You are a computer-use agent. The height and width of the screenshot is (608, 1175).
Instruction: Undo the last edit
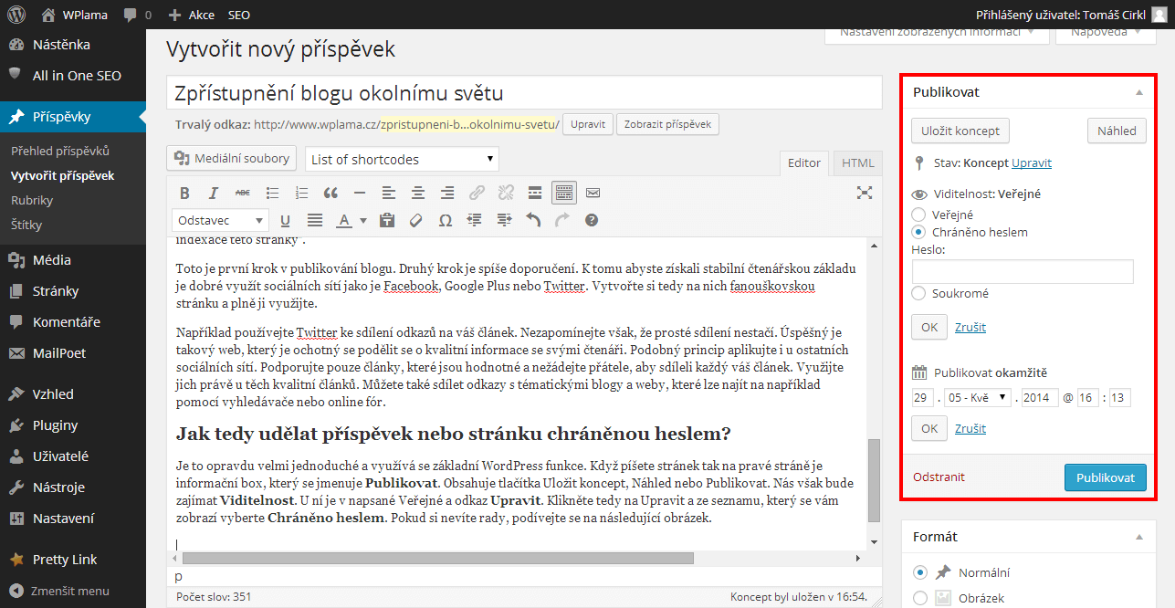[533, 220]
